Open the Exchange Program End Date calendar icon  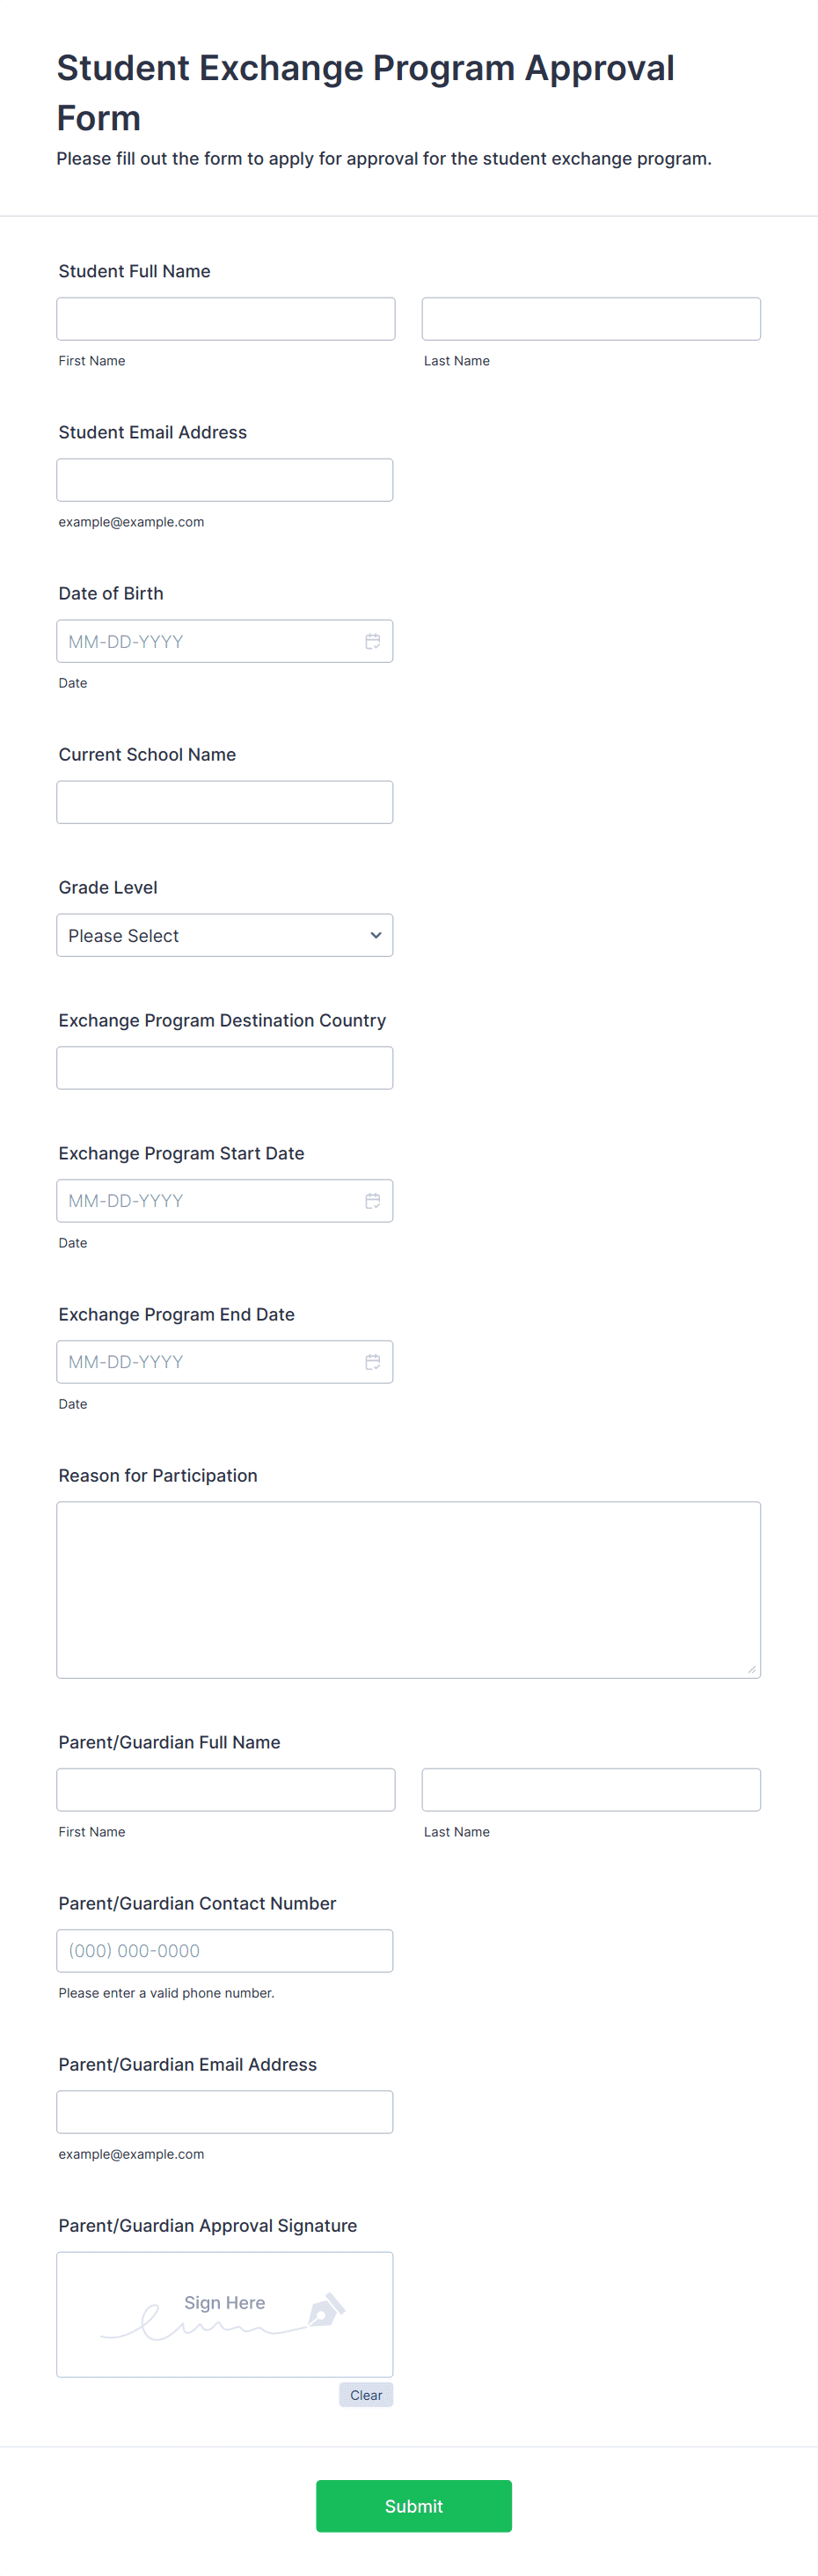tap(373, 1362)
